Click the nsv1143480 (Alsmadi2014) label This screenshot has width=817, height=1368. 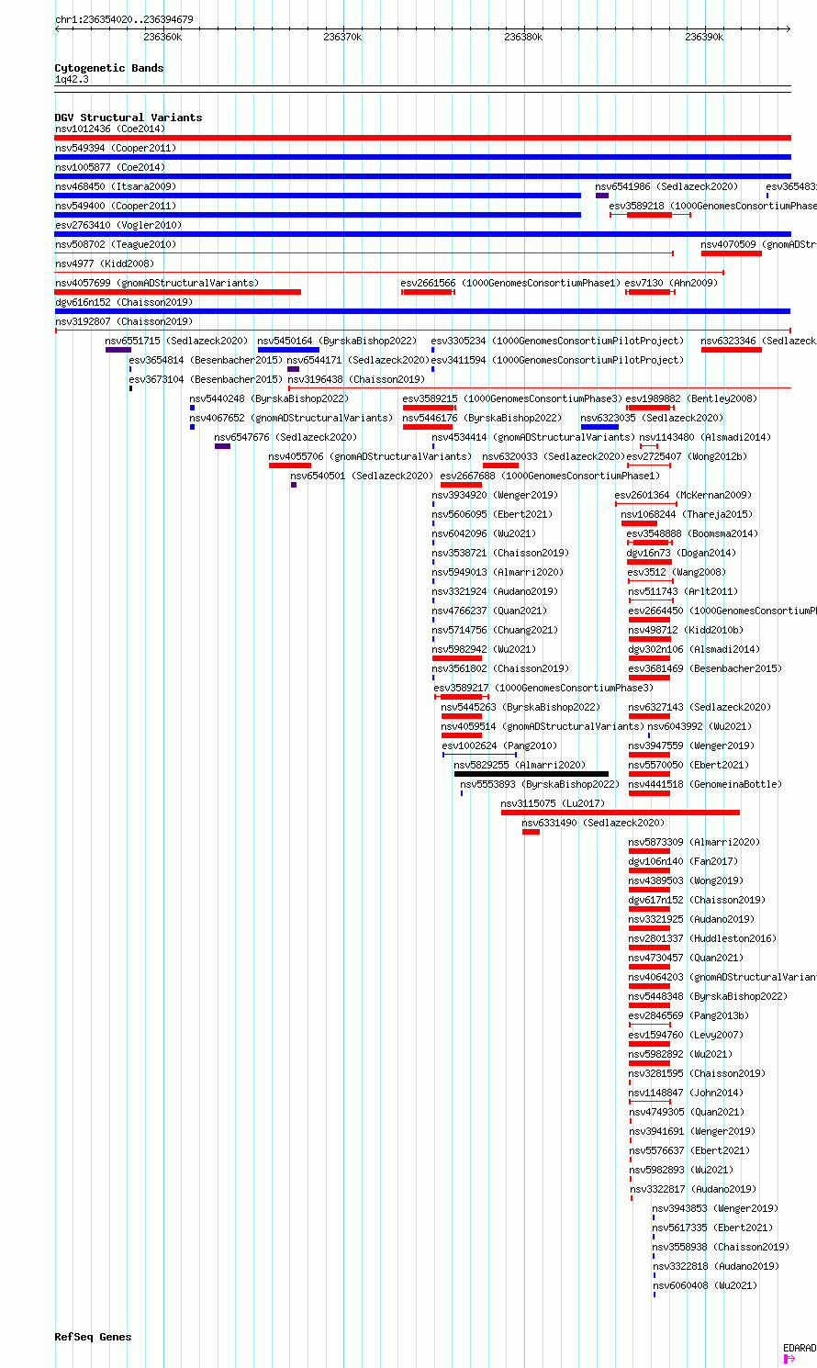tap(706, 437)
